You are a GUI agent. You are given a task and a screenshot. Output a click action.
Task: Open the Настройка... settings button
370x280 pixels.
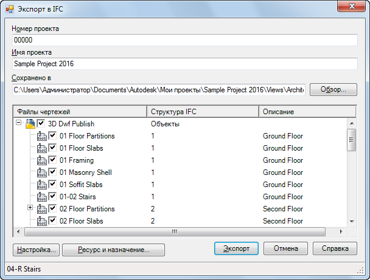[36, 250]
